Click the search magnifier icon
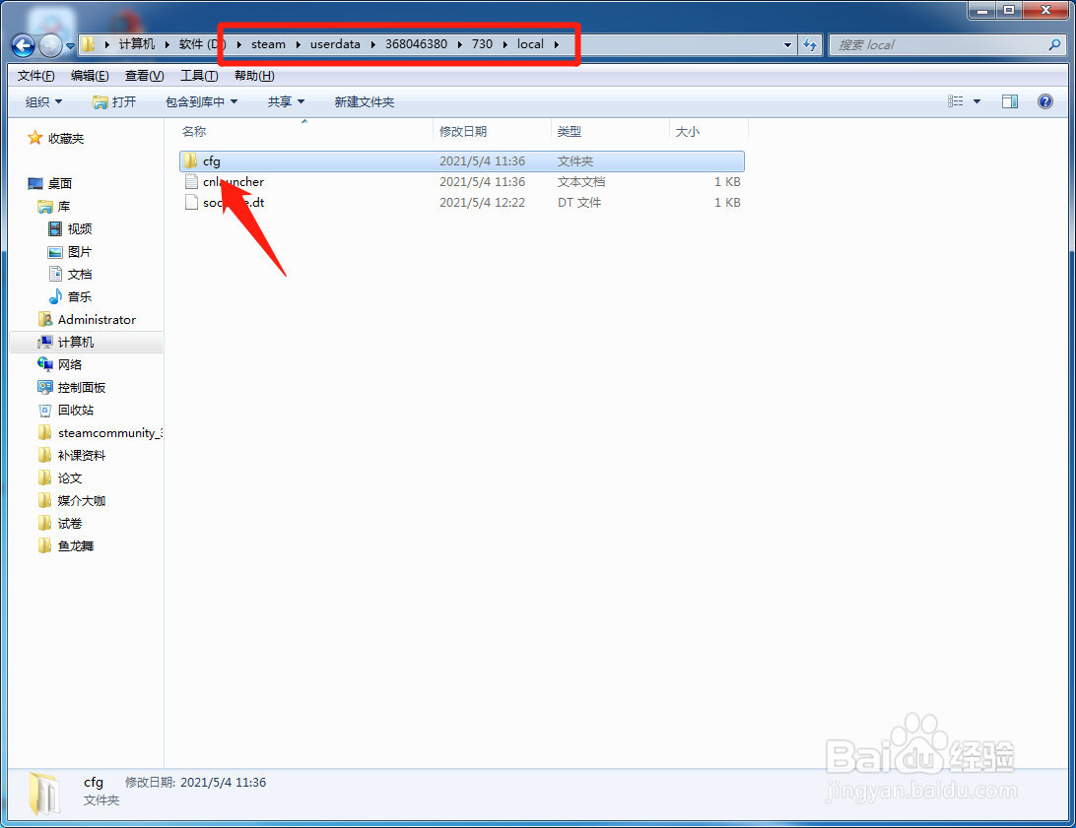Image resolution: width=1076 pixels, height=828 pixels. pos(1054,45)
